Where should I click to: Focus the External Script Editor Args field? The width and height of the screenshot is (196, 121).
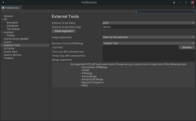pos(149,27)
